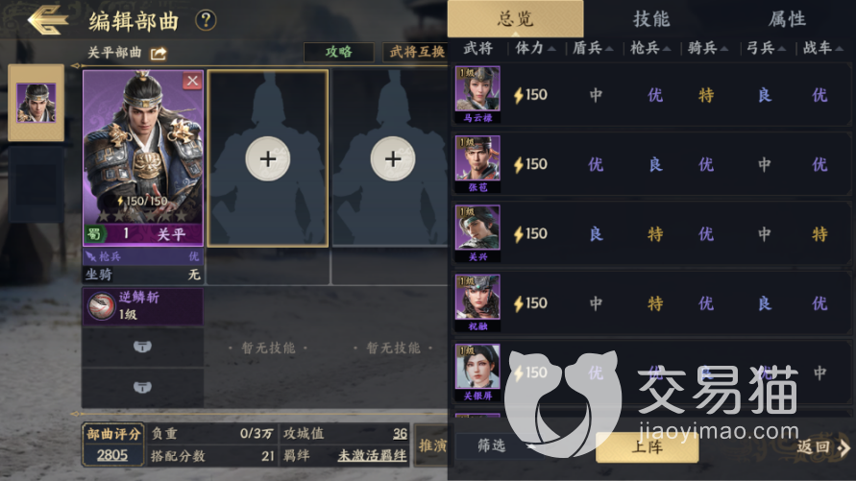Select 张苞 portrait in the list
This screenshot has width=856, height=481.
point(477,164)
